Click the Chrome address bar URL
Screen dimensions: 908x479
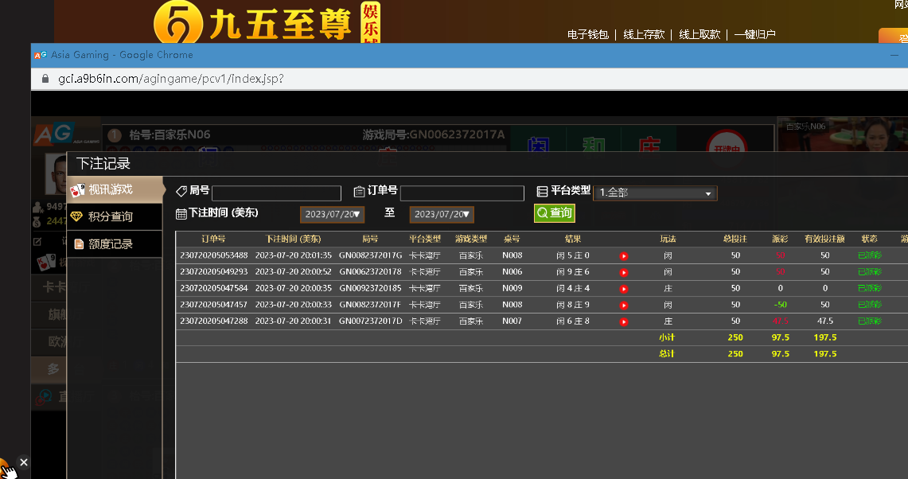pyautogui.click(x=171, y=79)
